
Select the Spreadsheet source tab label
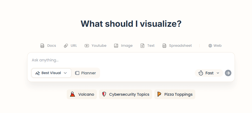pyautogui.click(x=180, y=46)
